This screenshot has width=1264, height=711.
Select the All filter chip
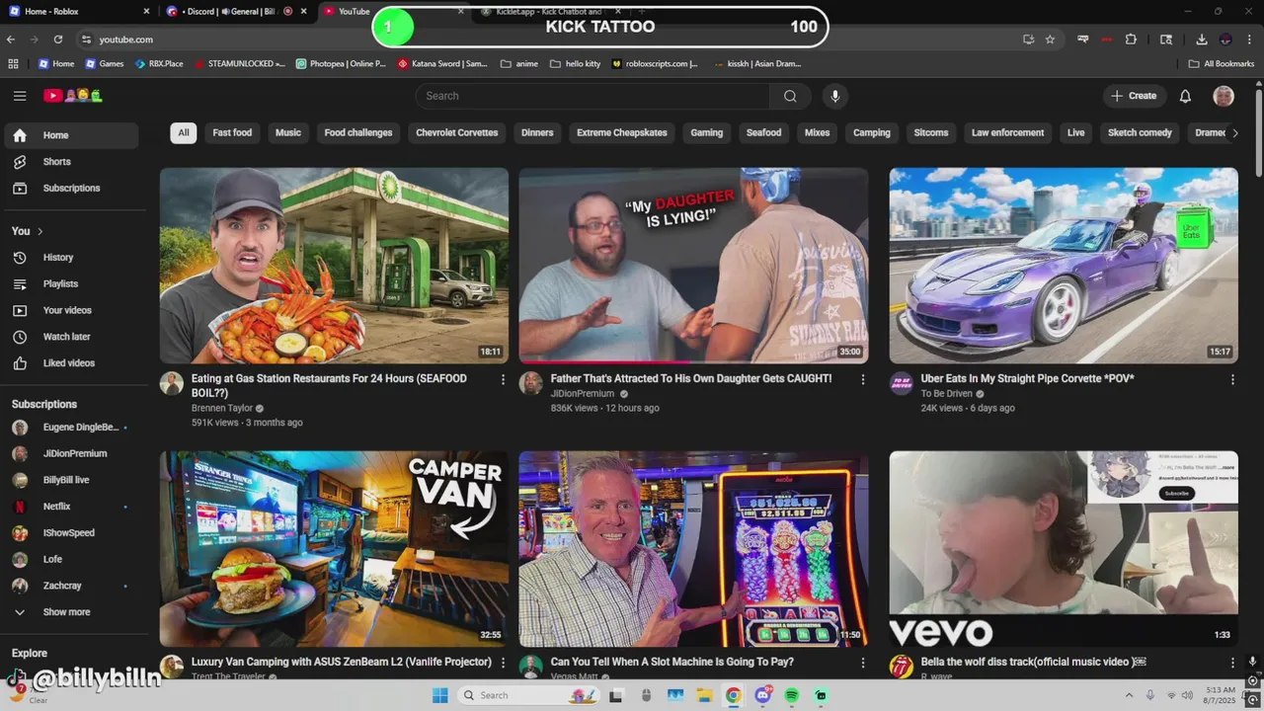pyautogui.click(x=184, y=132)
